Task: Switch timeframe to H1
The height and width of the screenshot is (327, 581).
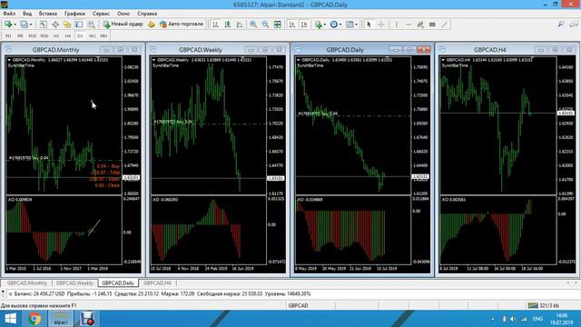Action: [x=56, y=36]
